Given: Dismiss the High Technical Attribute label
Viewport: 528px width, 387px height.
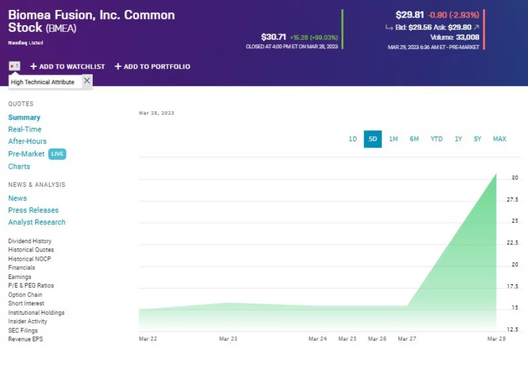Looking at the screenshot, I should tap(86, 80).
